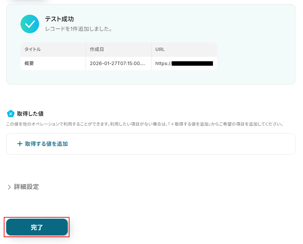Open the https URL cell value

click(x=184, y=63)
